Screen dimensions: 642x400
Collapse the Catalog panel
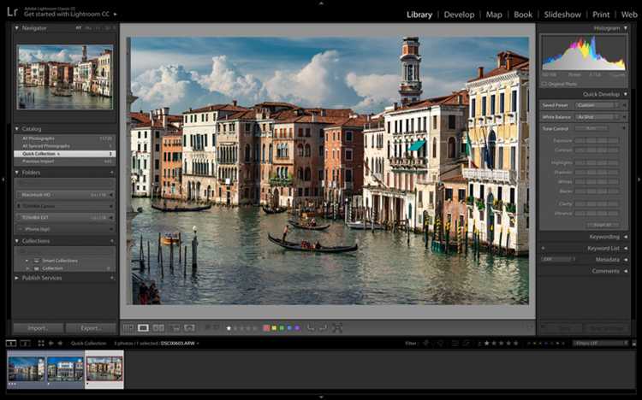tap(17, 129)
